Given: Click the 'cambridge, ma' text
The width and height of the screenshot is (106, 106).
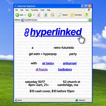Looking at the screenshot, I should (x=68, y=85).
